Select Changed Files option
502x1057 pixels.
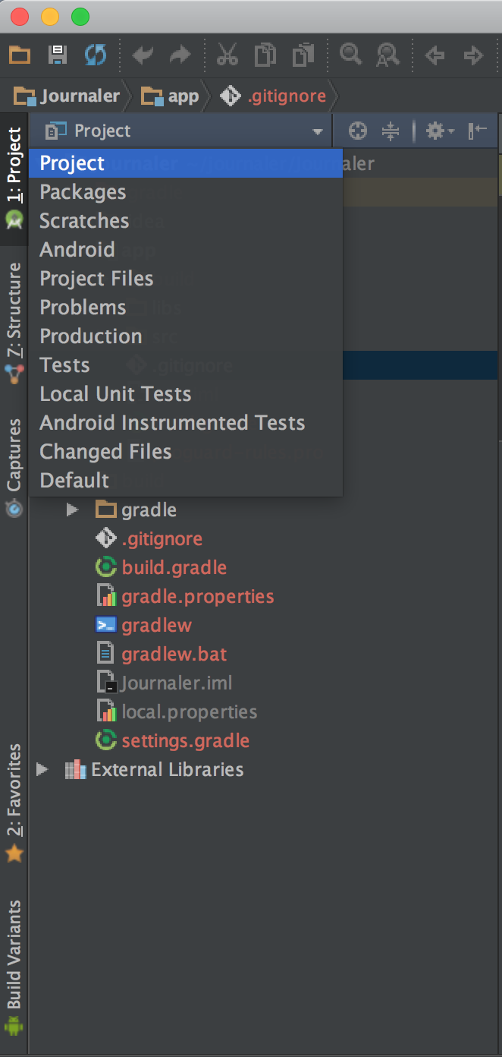[x=186, y=452]
